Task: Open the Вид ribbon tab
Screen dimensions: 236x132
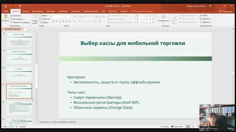Action: point(103,11)
